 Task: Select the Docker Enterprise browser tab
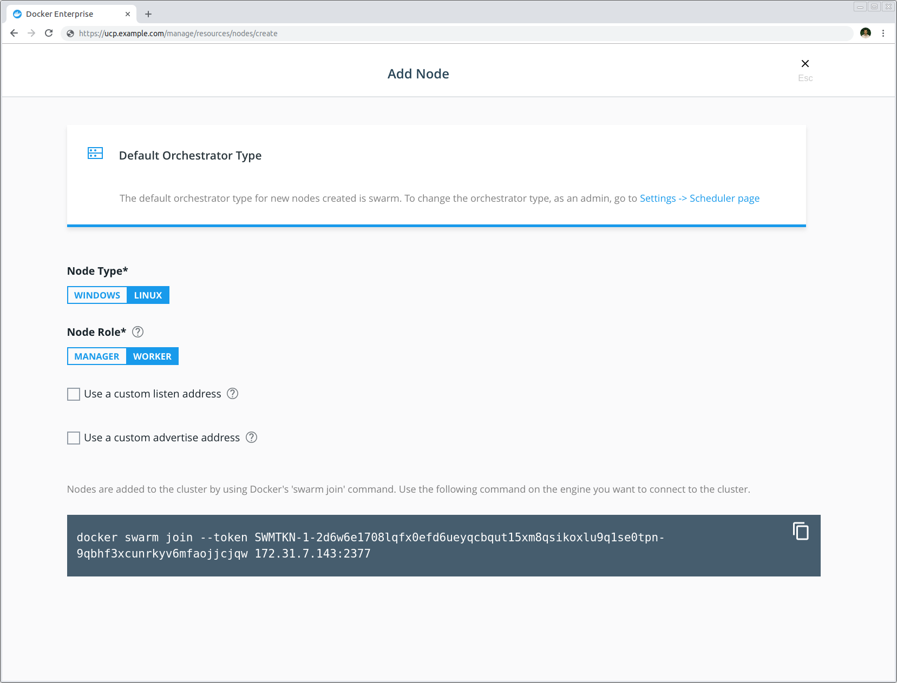pos(65,14)
